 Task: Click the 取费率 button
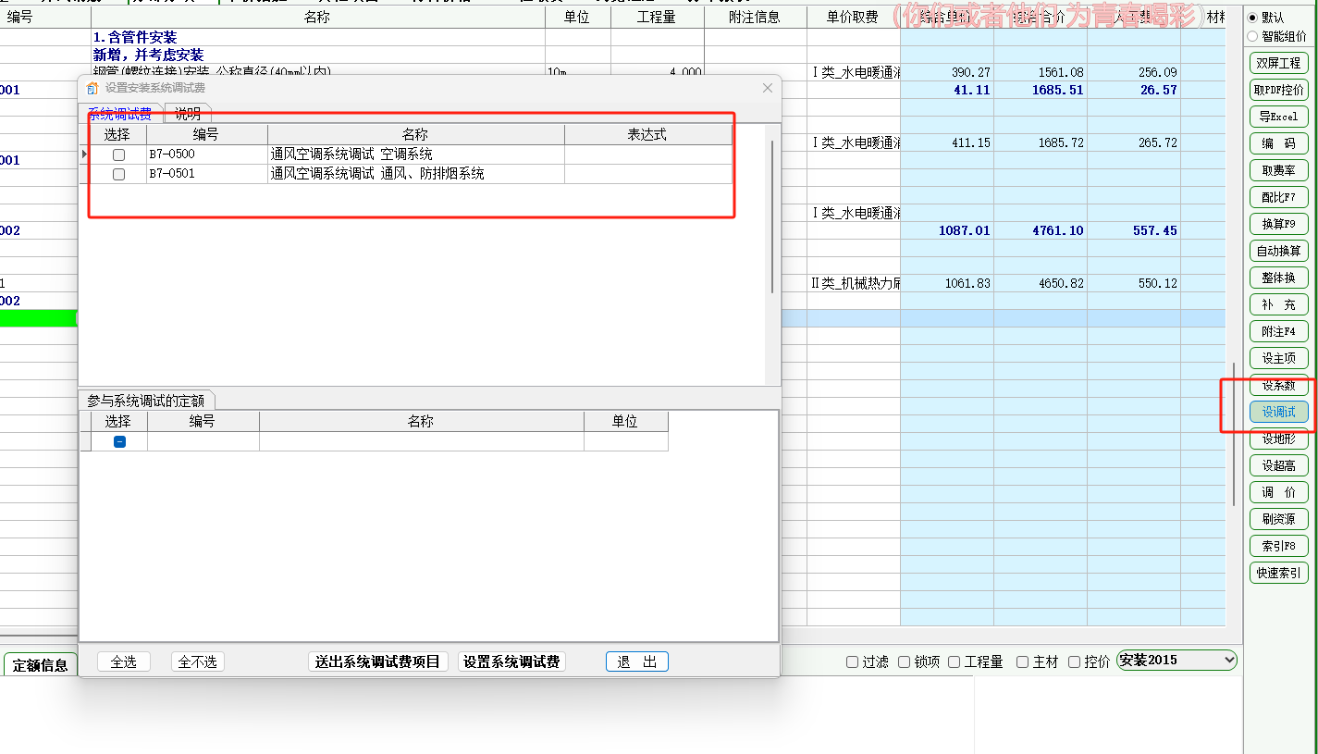pyautogui.click(x=1279, y=170)
